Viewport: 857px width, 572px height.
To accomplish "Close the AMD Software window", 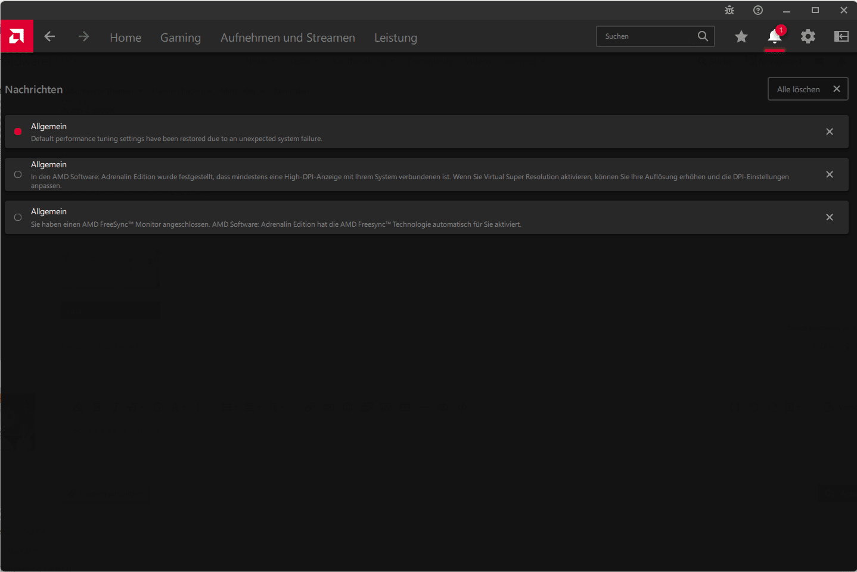I will click(844, 10).
